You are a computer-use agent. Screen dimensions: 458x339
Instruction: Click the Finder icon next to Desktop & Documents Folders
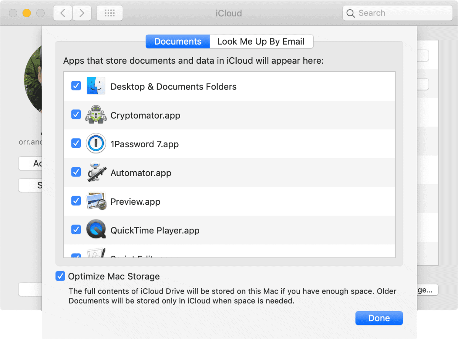tap(96, 86)
